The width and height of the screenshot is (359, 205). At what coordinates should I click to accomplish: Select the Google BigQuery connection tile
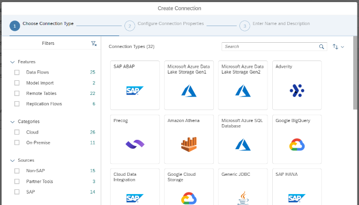point(297,139)
